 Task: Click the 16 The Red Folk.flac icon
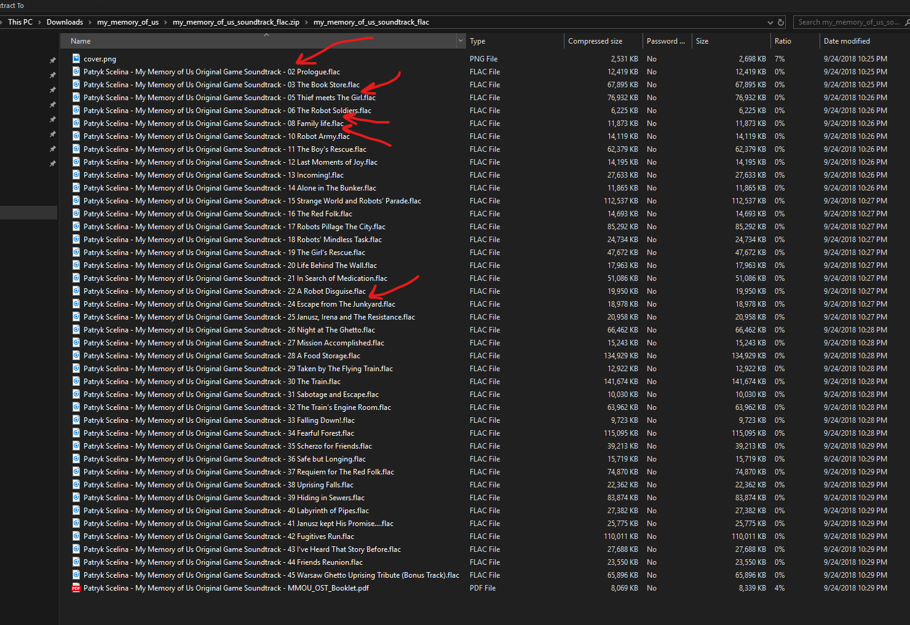[x=76, y=213]
